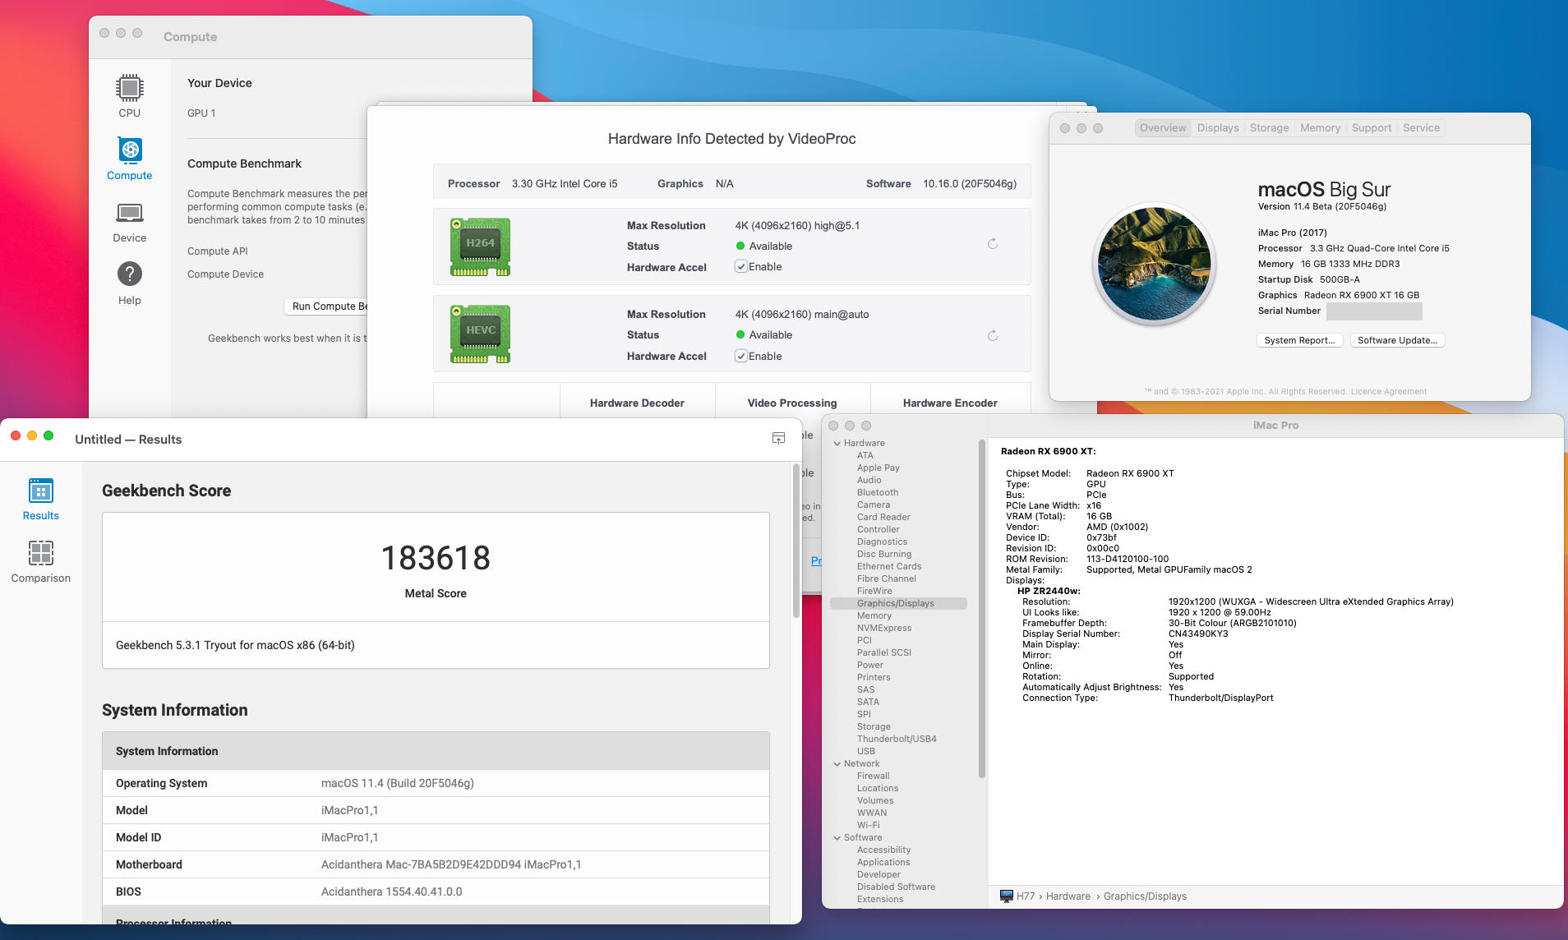Select ATA in System Report sidebar
1568x940 pixels.
(x=865, y=456)
